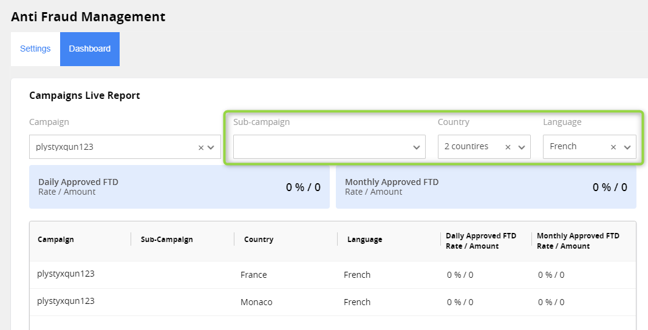Click the Monaco country cell
Image resolution: width=648 pixels, height=330 pixels.
click(x=256, y=302)
